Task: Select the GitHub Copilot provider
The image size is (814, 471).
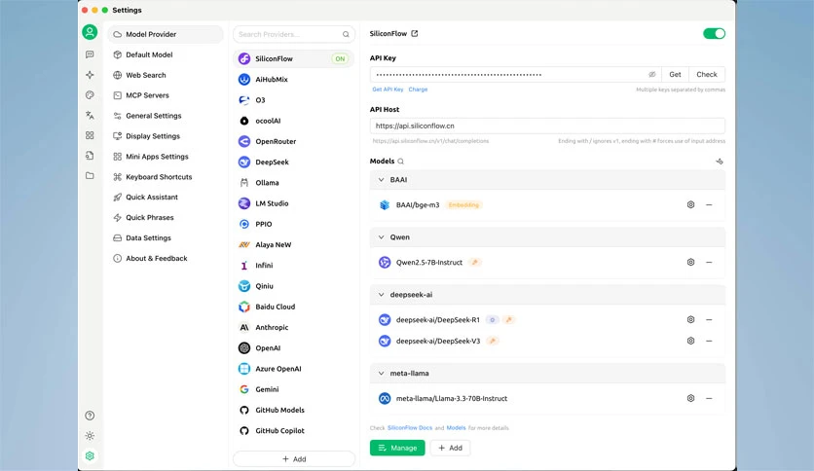Action: [x=294, y=430]
